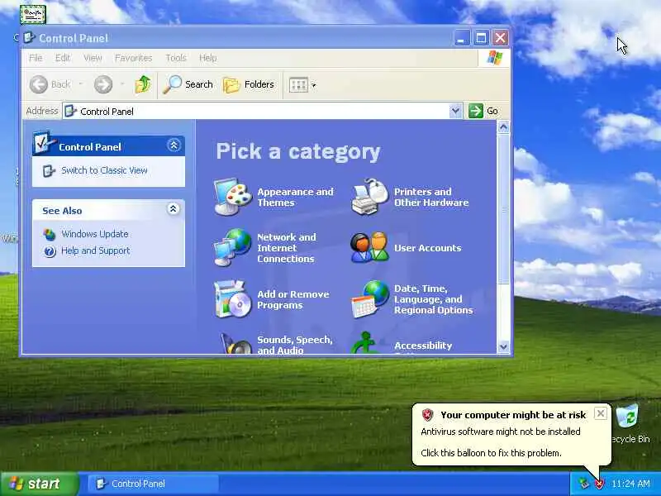Click the Control Panel title bar icon
Screen dimensions: 661x496
(x=29, y=38)
